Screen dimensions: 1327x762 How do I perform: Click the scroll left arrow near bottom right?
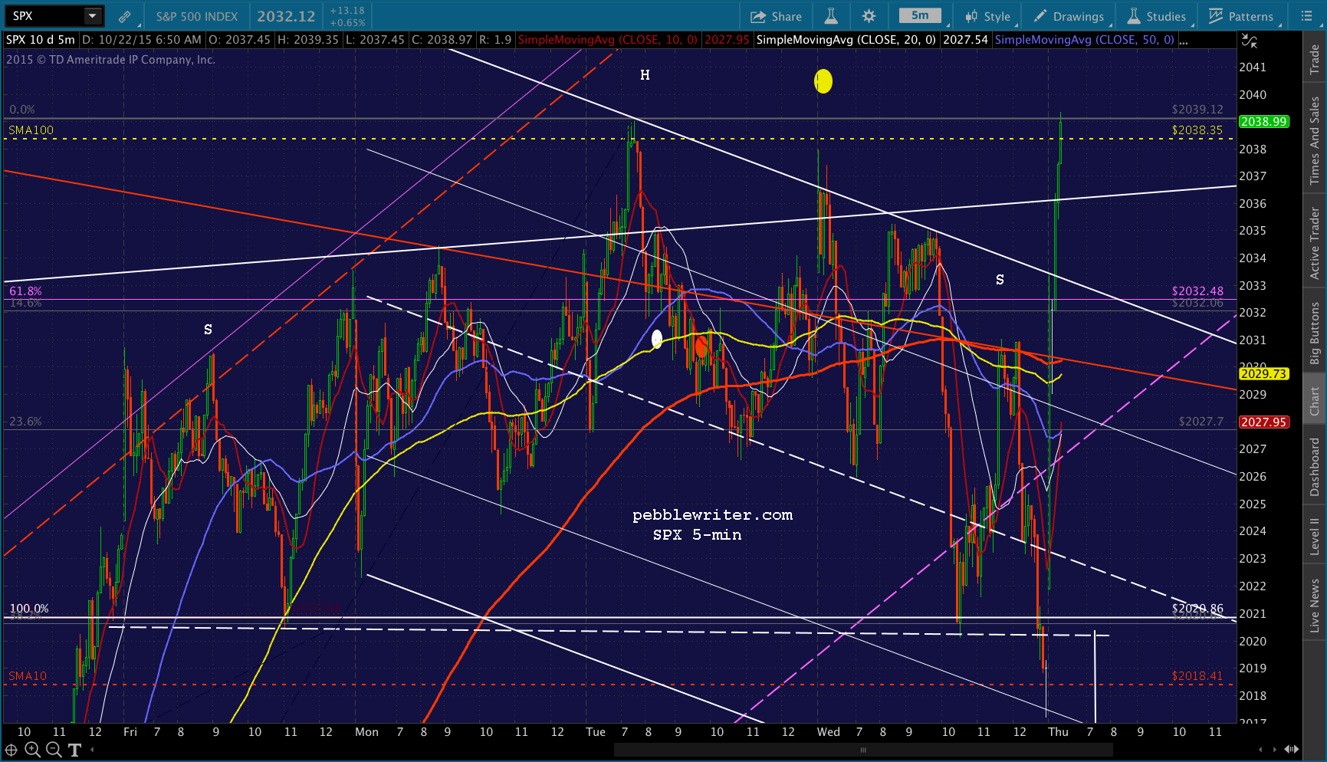[x=1260, y=750]
